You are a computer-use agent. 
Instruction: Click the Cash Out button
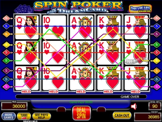(x=122, y=115)
